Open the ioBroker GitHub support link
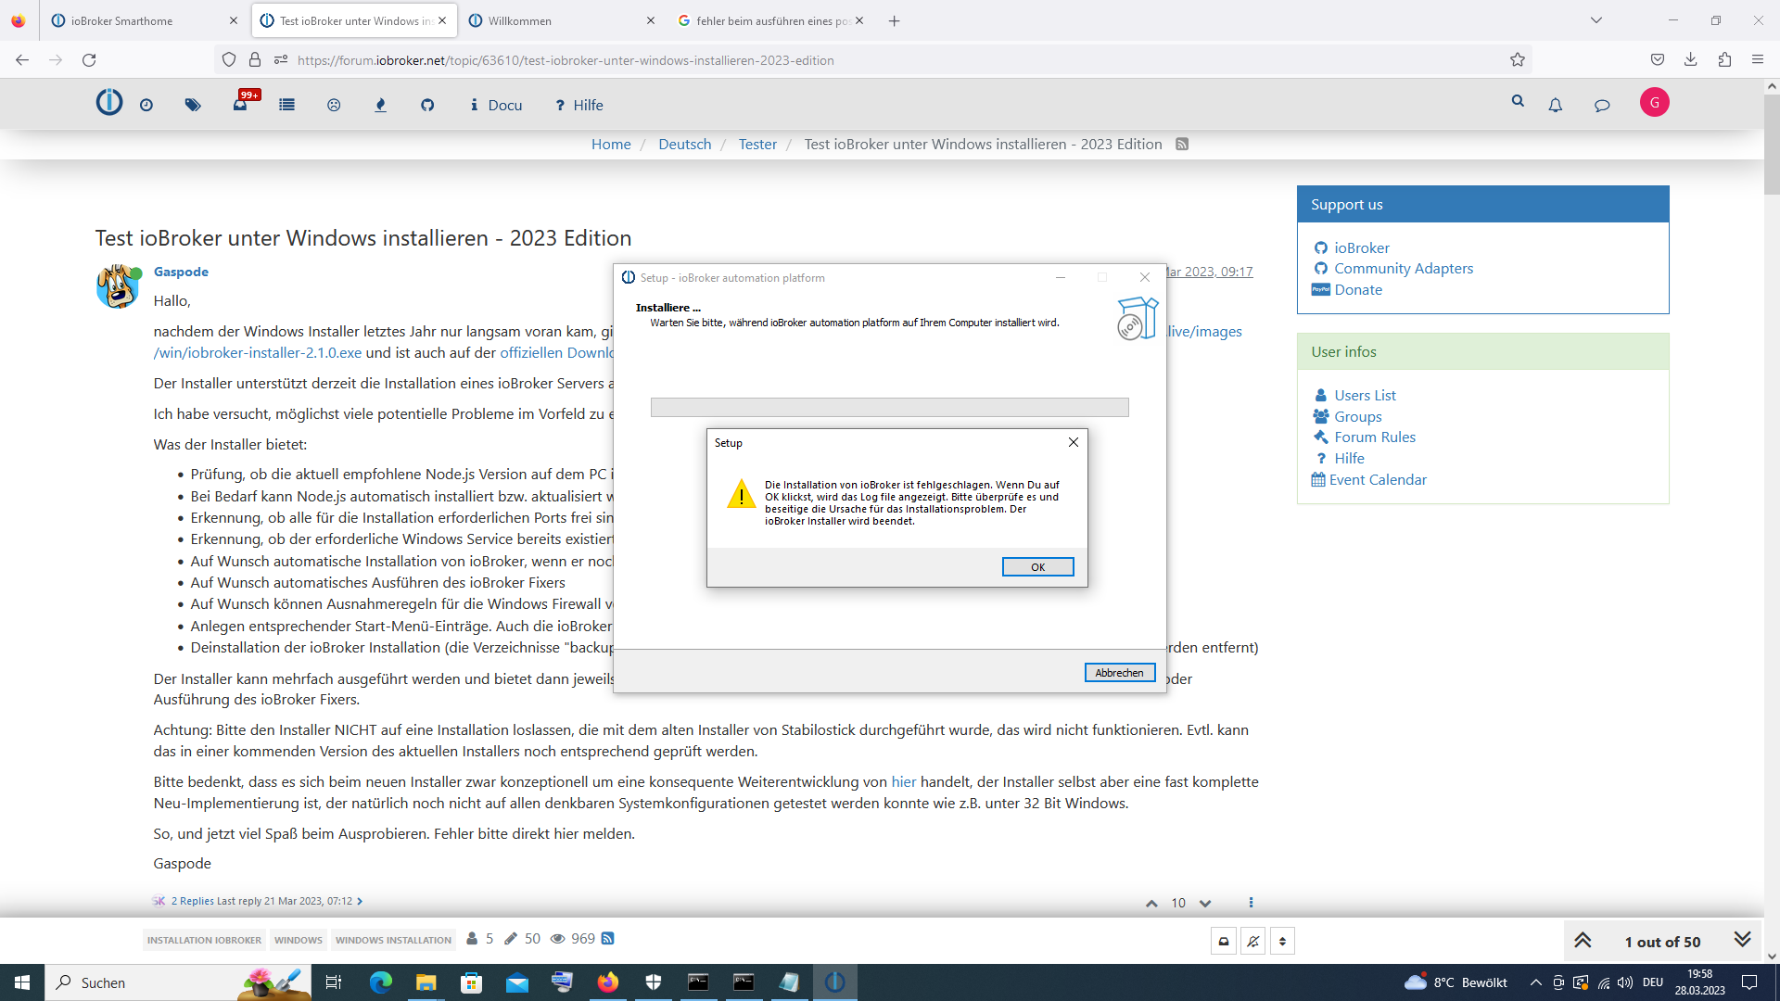The height and width of the screenshot is (1001, 1780). [1362, 247]
